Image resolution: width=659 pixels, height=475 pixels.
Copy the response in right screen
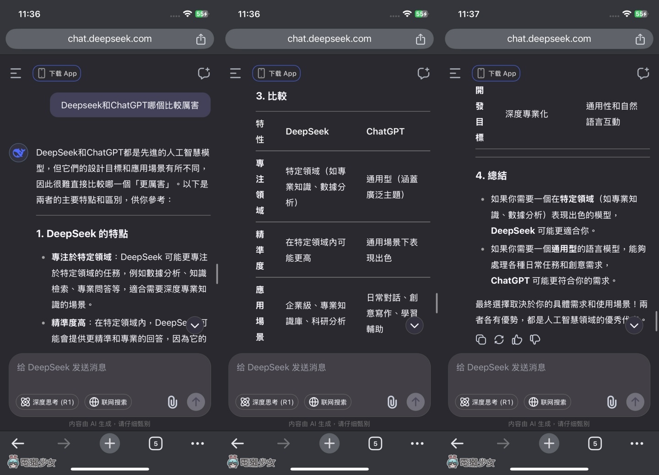pyautogui.click(x=481, y=340)
